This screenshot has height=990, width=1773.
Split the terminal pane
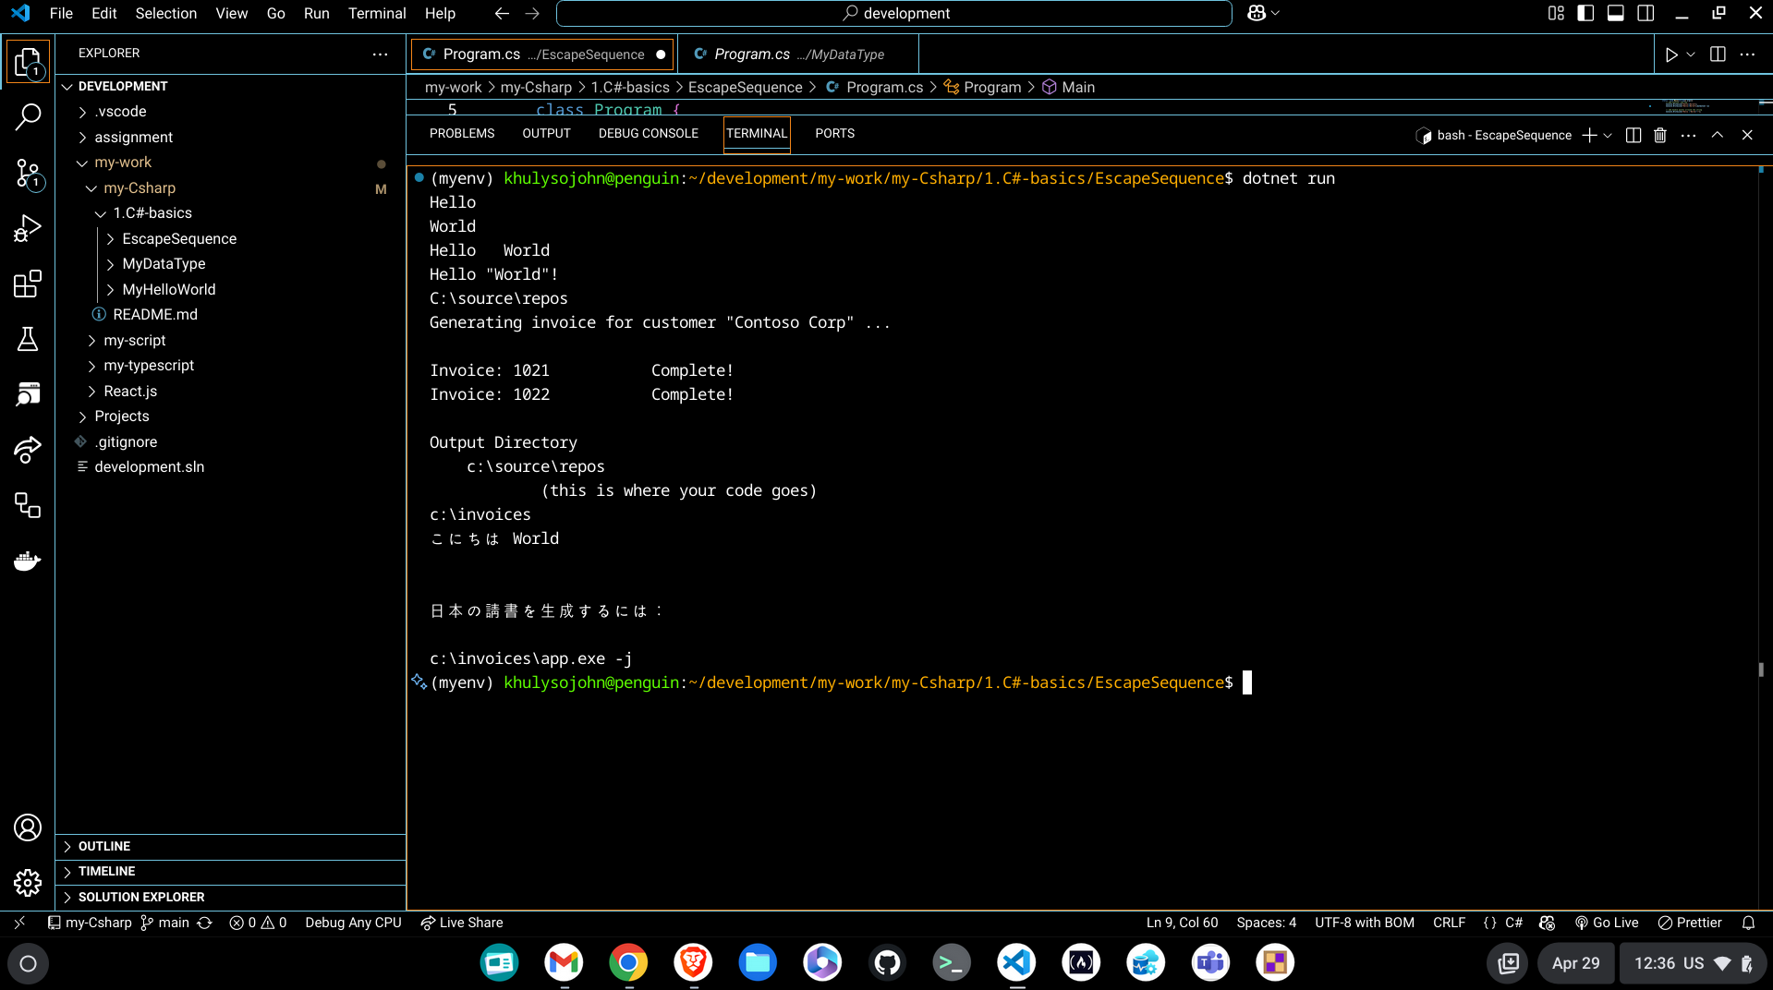[1633, 135]
